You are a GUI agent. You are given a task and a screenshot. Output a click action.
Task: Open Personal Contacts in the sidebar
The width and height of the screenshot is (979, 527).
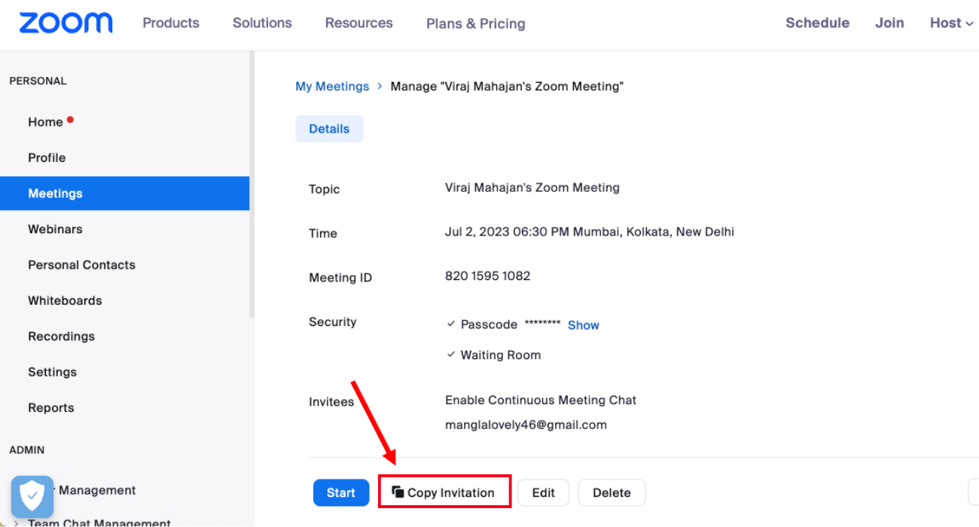point(81,265)
